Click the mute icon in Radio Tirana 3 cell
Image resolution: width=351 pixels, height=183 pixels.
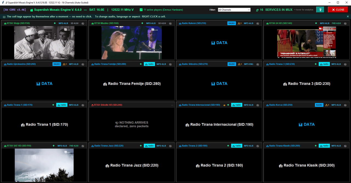(345, 64)
